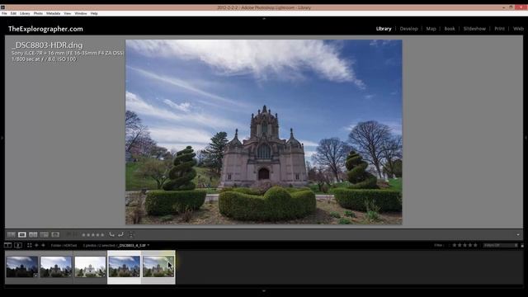This screenshot has width=528, height=297.
Task: Set rating to one star in toolbar
Action: [84, 234]
